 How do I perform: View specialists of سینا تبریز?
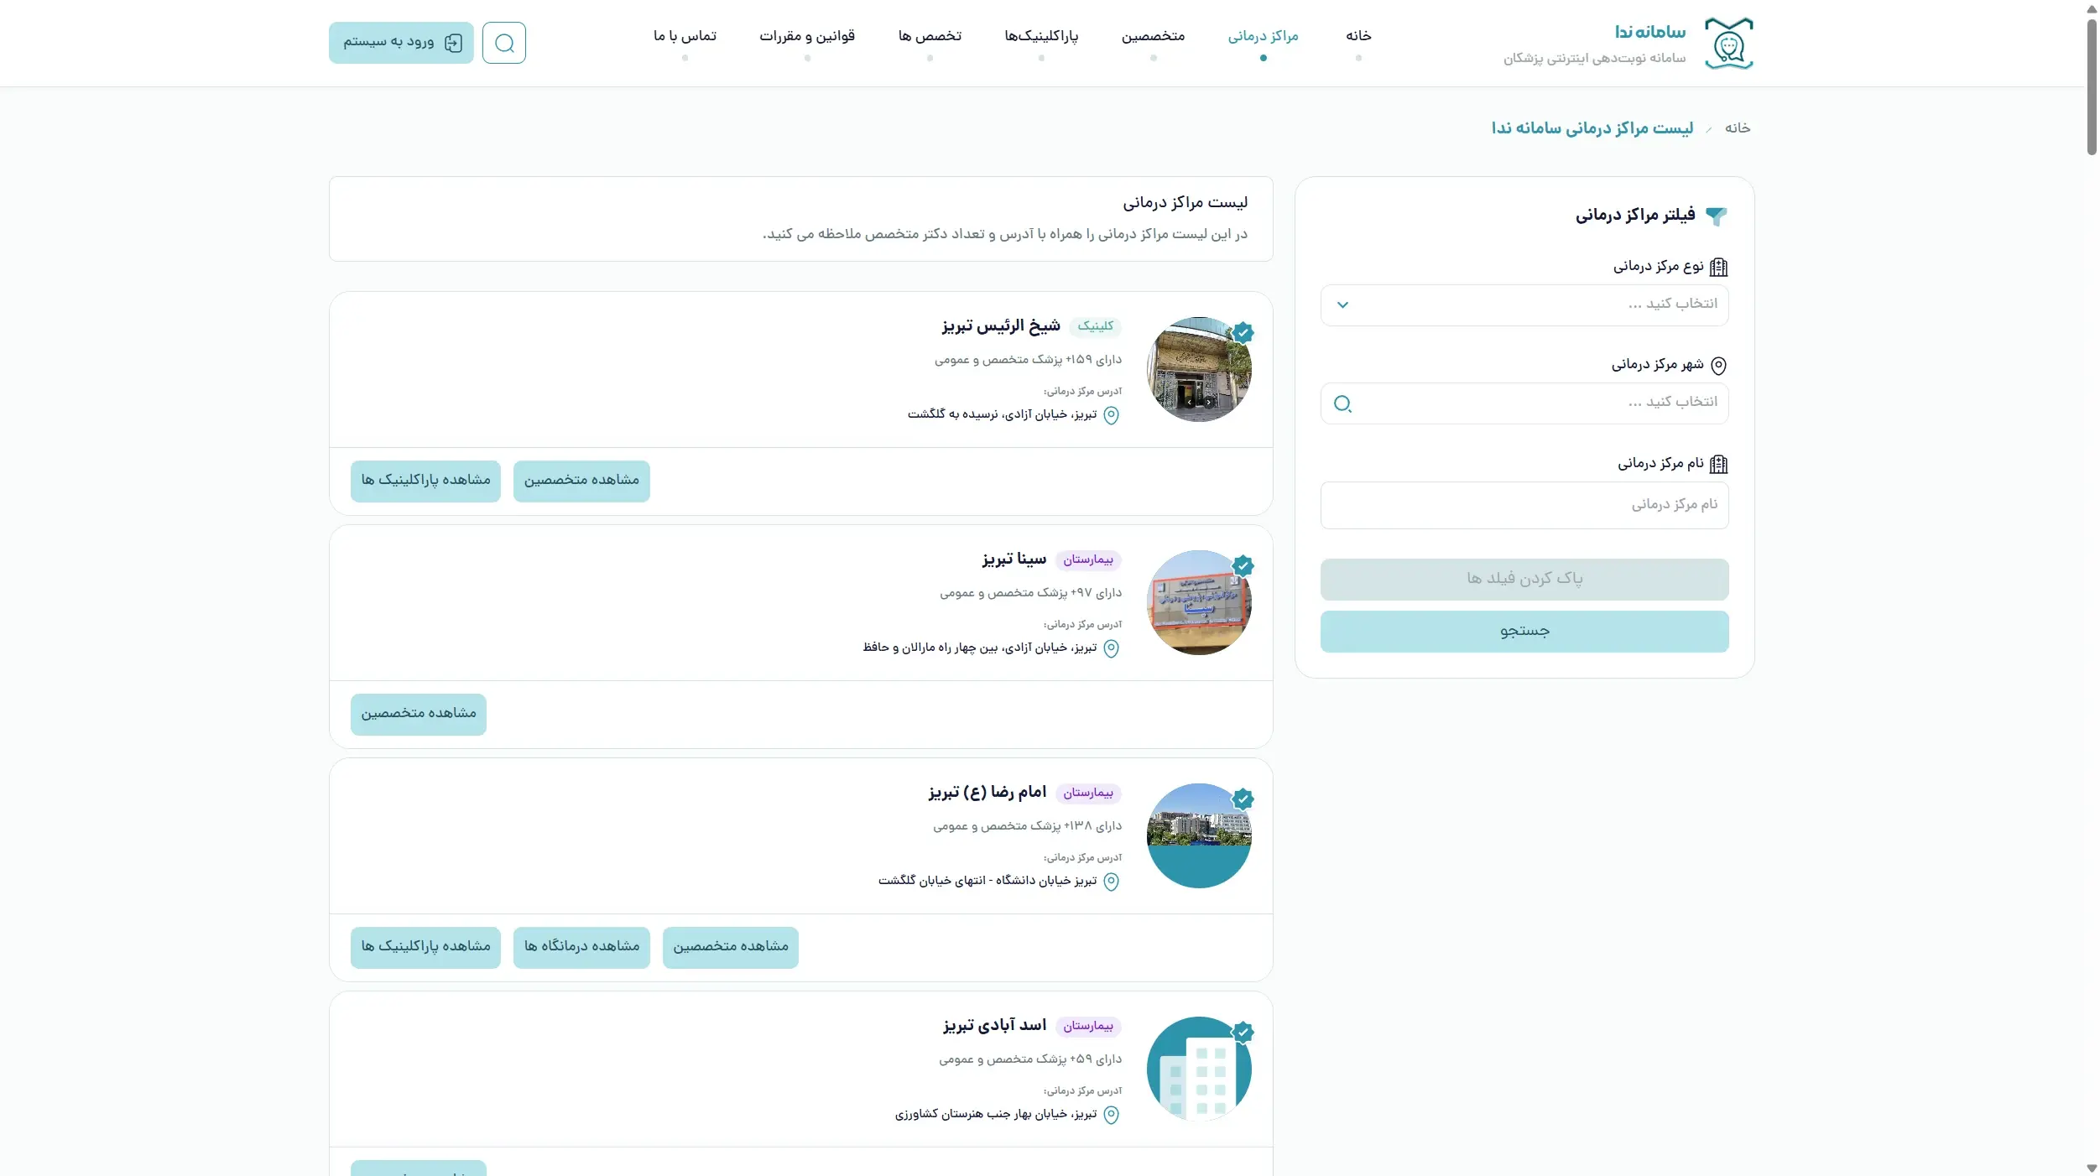click(x=419, y=715)
